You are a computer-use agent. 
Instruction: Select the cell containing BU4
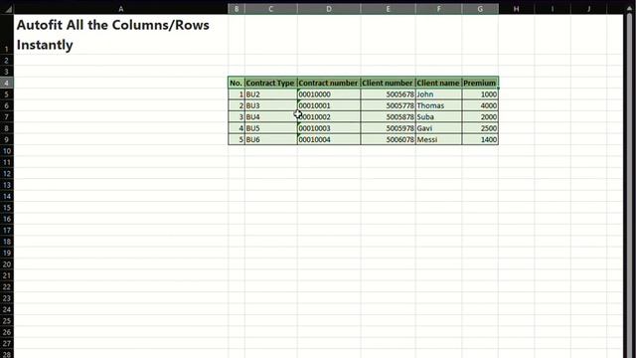coord(271,117)
